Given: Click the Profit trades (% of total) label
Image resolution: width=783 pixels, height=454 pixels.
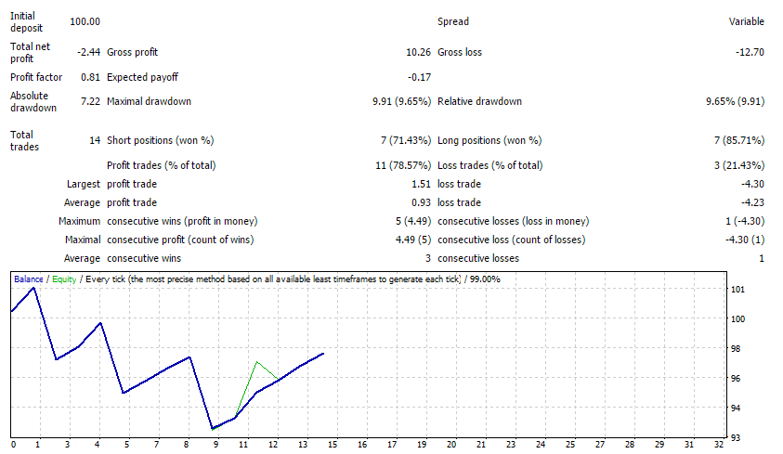Looking at the screenshot, I should (x=162, y=165).
